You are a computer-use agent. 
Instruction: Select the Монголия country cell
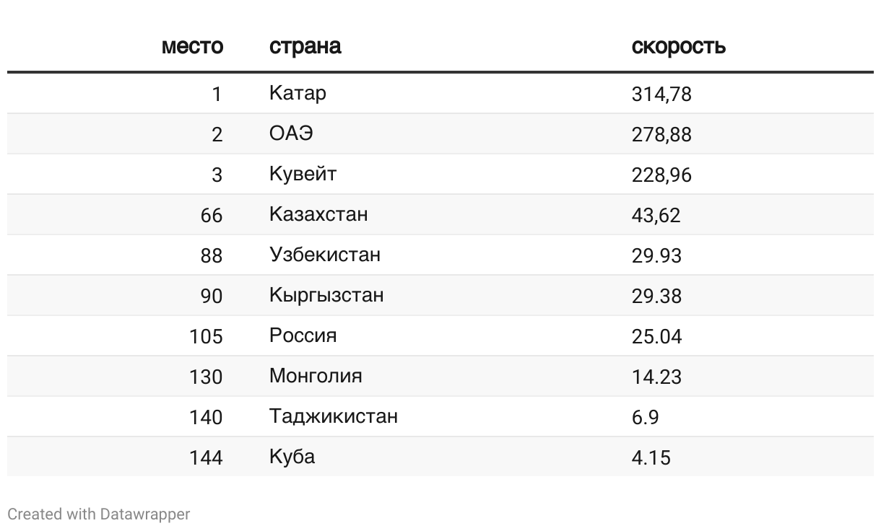pyautogui.click(x=316, y=376)
